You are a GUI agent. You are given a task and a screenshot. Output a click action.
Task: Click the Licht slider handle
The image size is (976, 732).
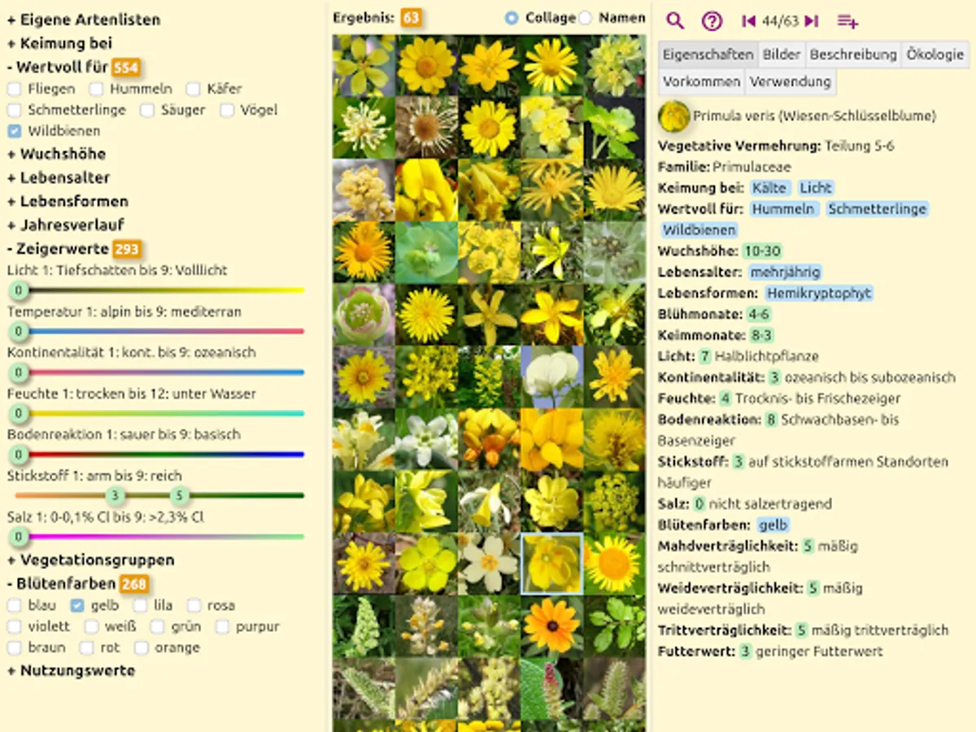18,290
